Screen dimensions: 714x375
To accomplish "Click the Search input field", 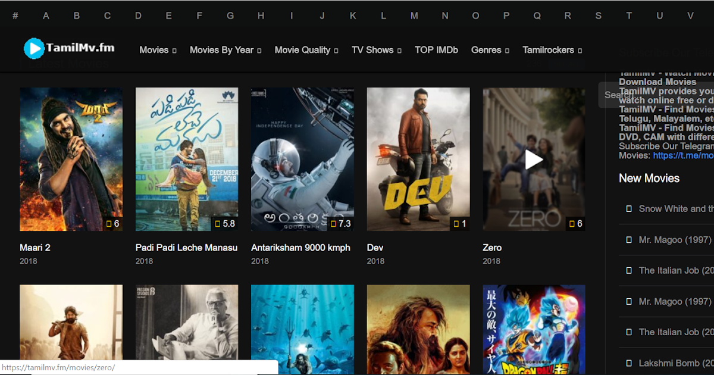I will click(656, 95).
